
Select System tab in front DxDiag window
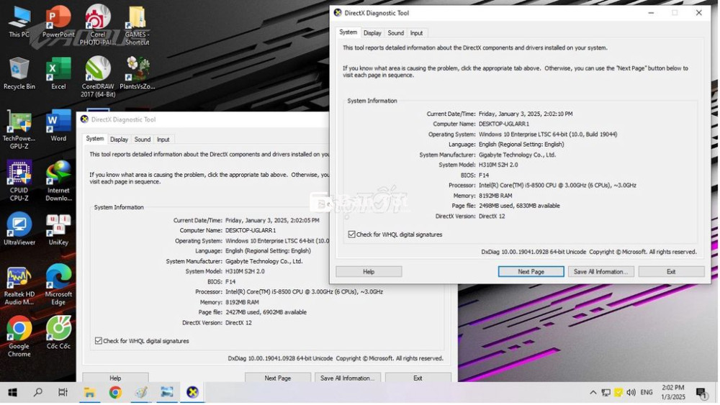point(348,32)
